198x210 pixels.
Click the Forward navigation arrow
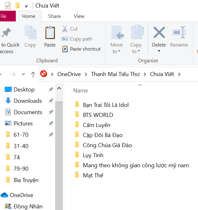(x=13, y=74)
